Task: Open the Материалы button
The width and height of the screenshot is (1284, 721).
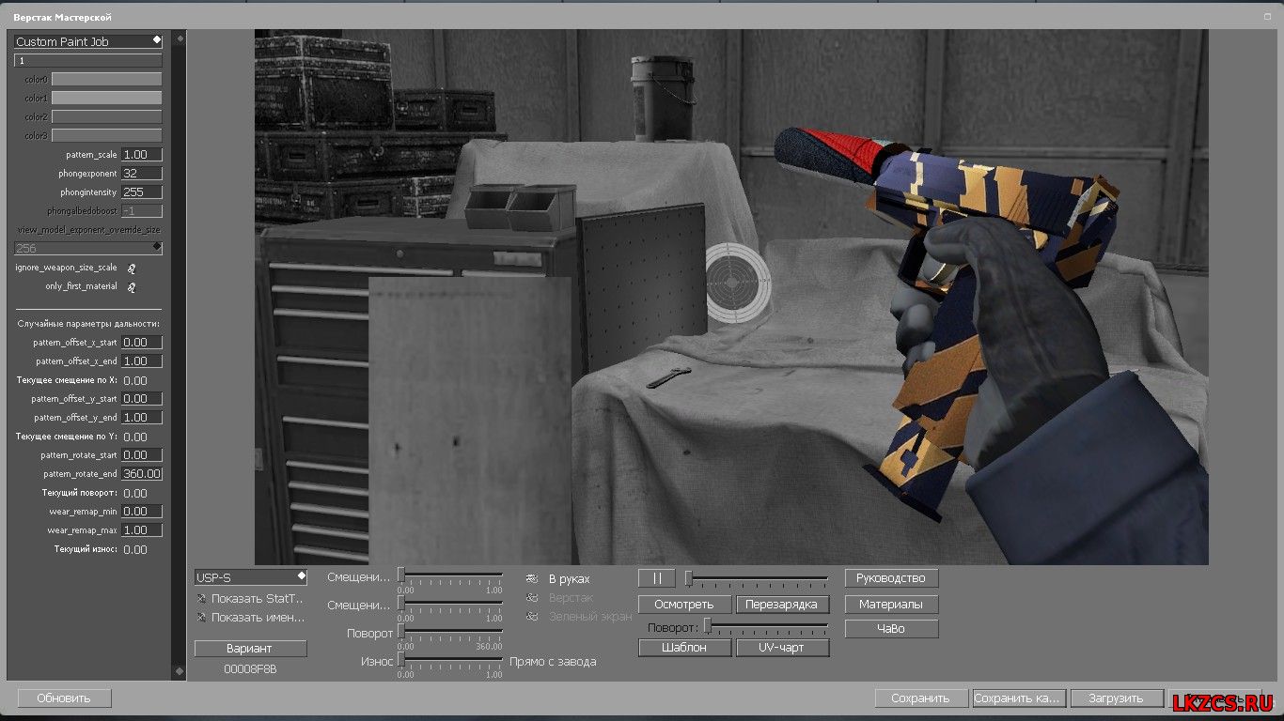Action: click(891, 605)
